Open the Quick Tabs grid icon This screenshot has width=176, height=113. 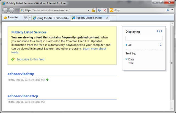[26, 18]
